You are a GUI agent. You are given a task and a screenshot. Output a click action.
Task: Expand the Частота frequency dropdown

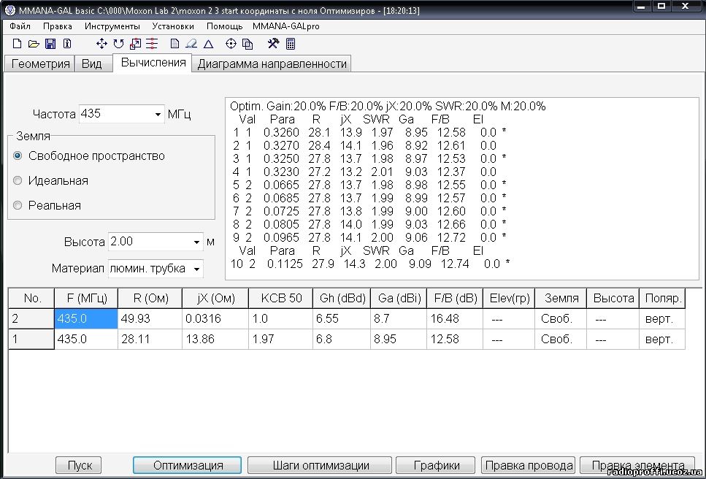(158, 115)
